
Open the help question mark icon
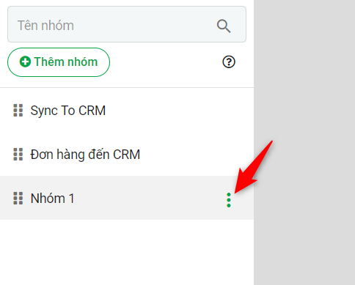tap(229, 62)
